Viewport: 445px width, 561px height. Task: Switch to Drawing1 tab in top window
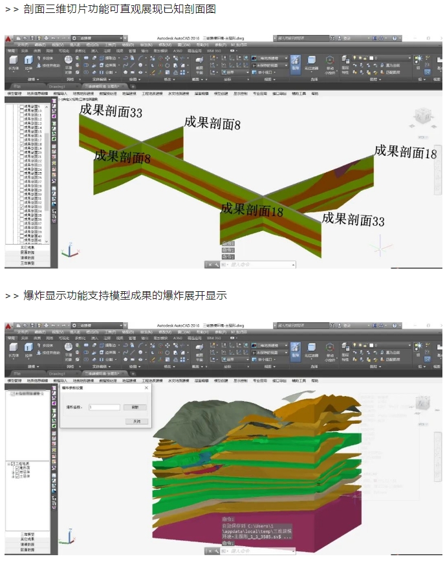click(x=57, y=85)
